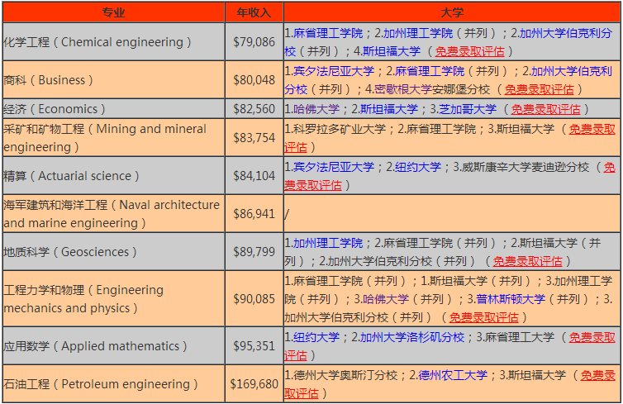The width and height of the screenshot is (623, 404).
Task: Select the $169,680 salary value
Action: point(254,384)
